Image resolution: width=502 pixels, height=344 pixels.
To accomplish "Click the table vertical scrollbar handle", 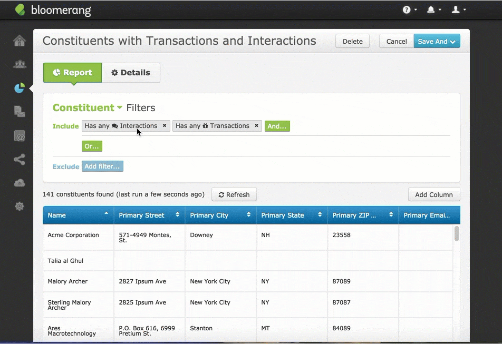I will [x=457, y=233].
